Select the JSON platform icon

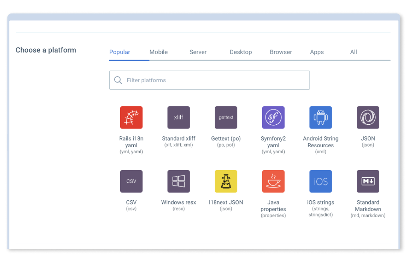tap(368, 118)
